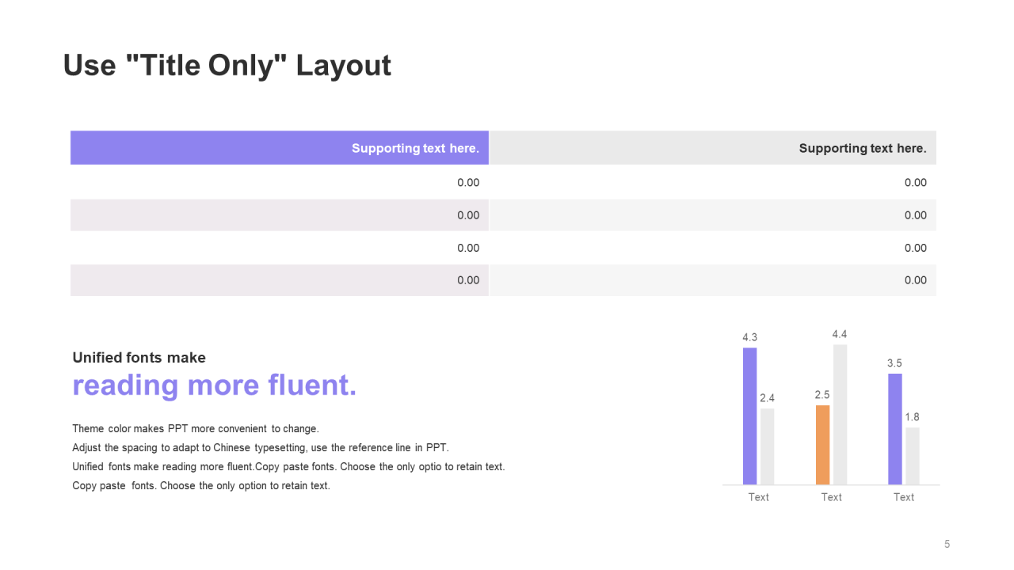
Task: Select the final "Copy paste fonts." paragraph line
Action: tap(200, 485)
